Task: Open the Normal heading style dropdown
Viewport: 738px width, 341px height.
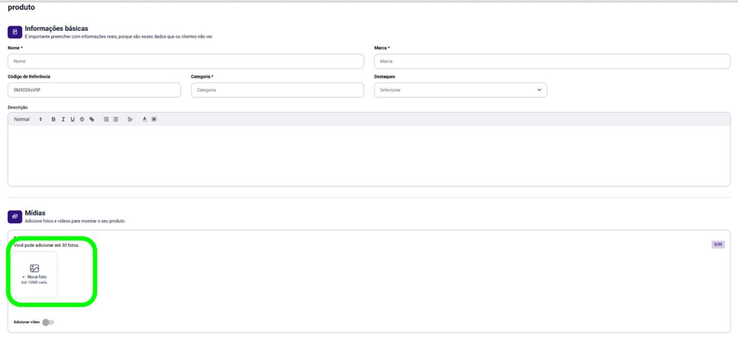Action: point(28,119)
